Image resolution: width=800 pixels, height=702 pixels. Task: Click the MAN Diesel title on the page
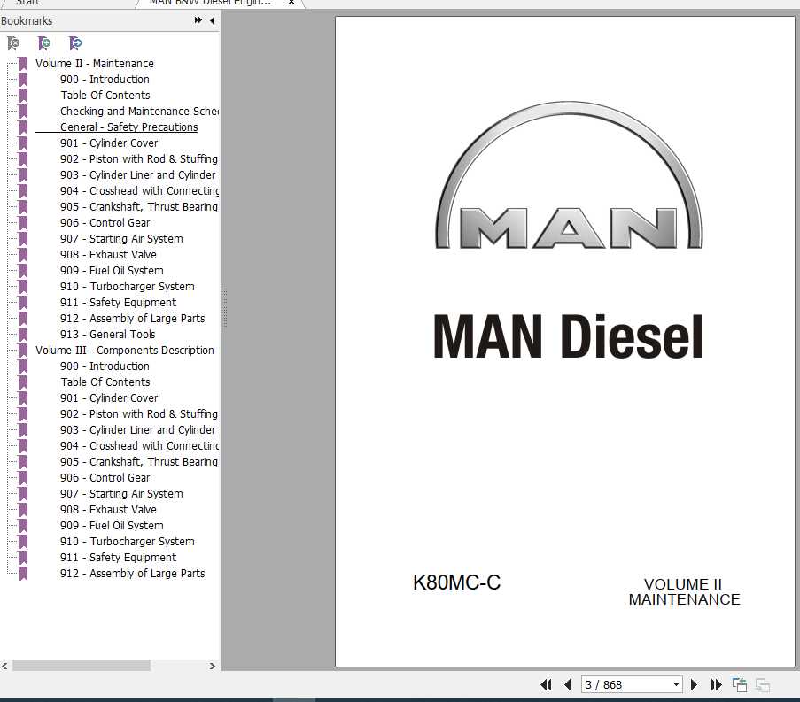[x=567, y=336]
